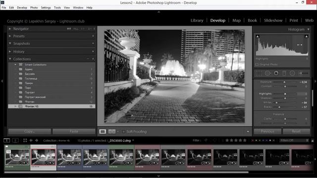
Task: Click the second window display button 2
Action: 15,140
